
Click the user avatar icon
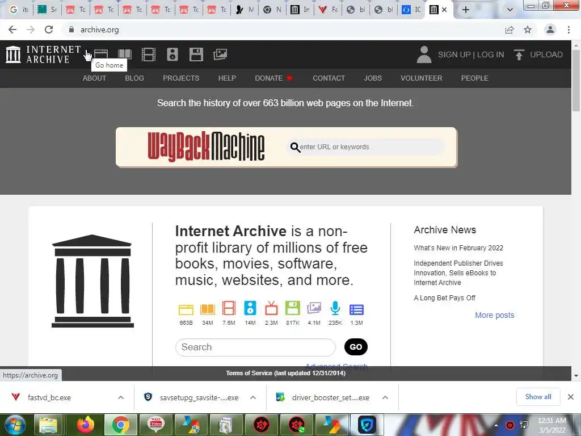[x=424, y=54]
